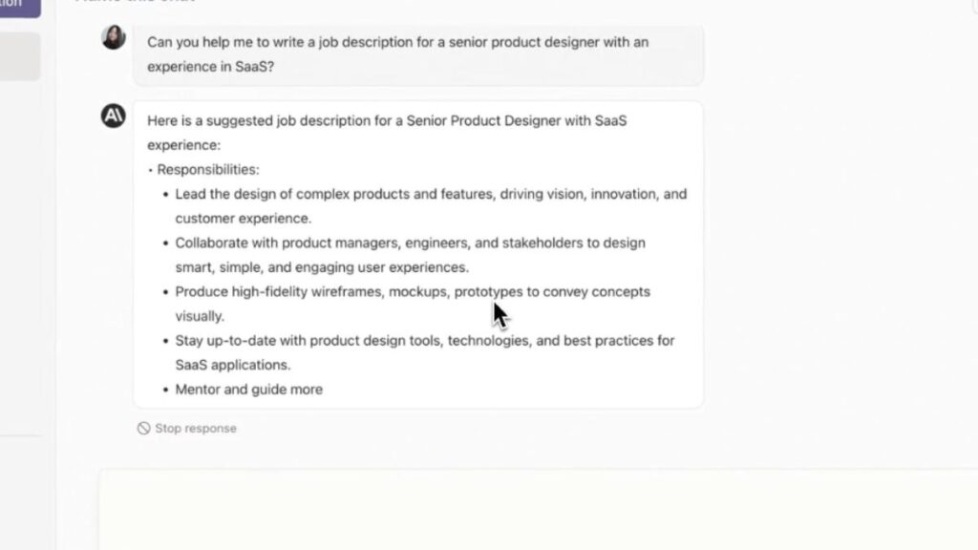This screenshot has height=550, width=978.
Task: Click the 'Collaborate with product managers' bullet
Action: [410, 243]
